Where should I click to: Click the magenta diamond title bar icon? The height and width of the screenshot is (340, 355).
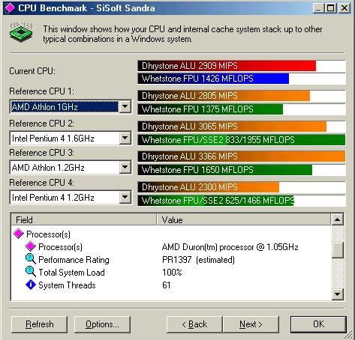click(9, 7)
